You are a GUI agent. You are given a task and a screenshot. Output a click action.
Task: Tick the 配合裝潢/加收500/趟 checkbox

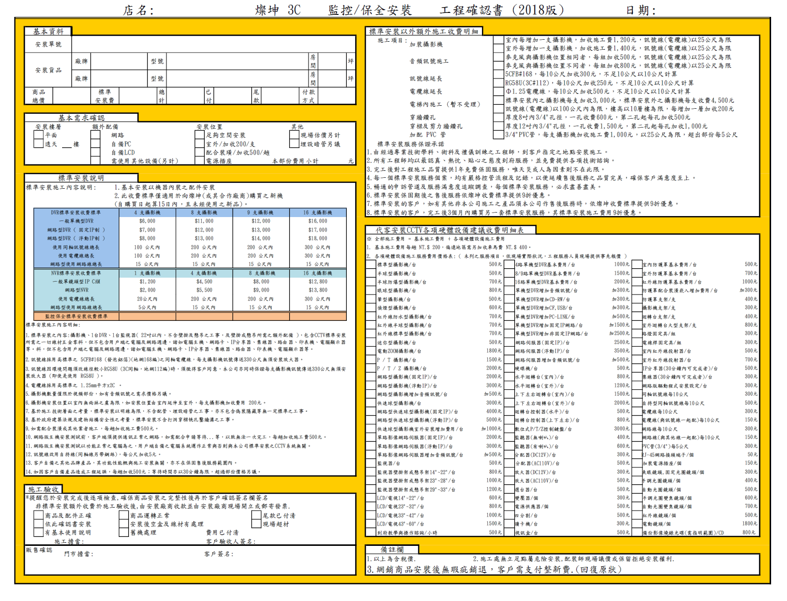200,152
